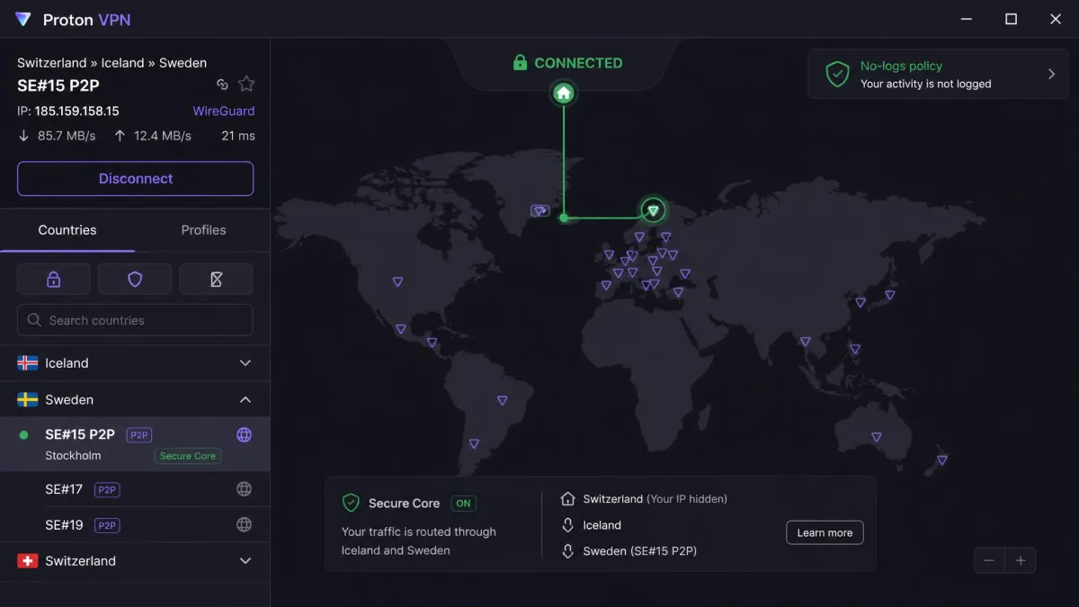Select the Iceland country row
This screenshot has width=1079, height=607.
coord(135,363)
